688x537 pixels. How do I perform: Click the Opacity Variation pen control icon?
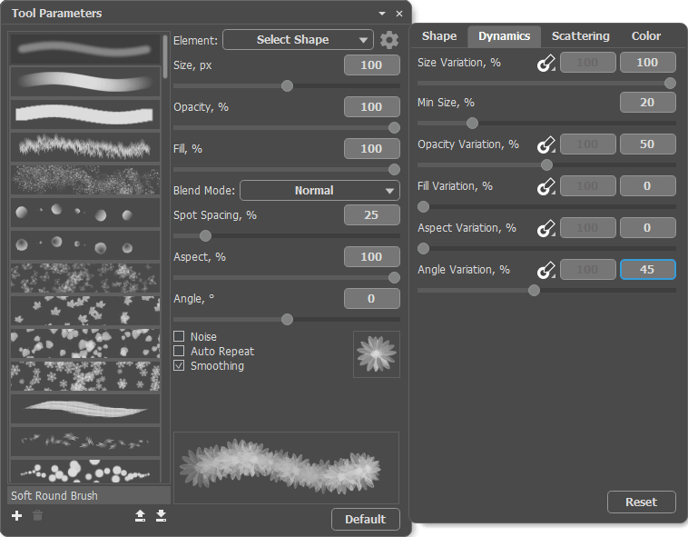coord(545,145)
